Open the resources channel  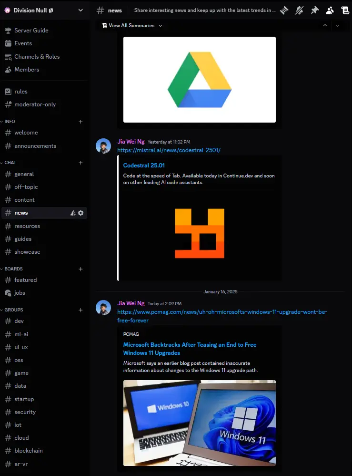click(x=44, y=226)
